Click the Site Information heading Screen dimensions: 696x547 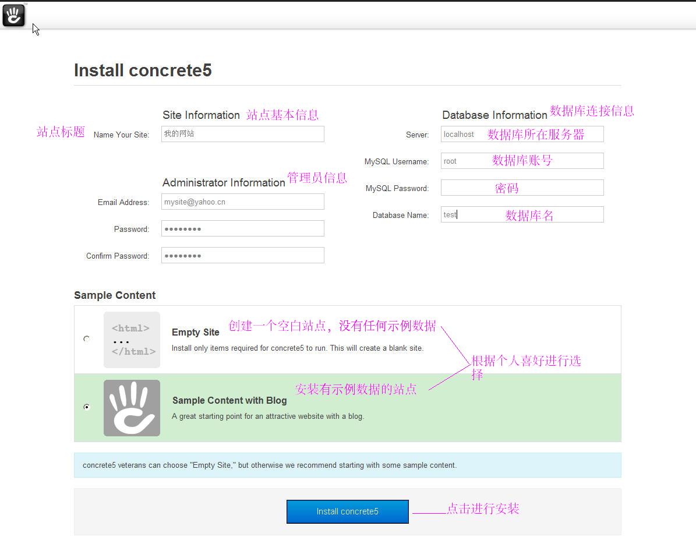coord(201,115)
